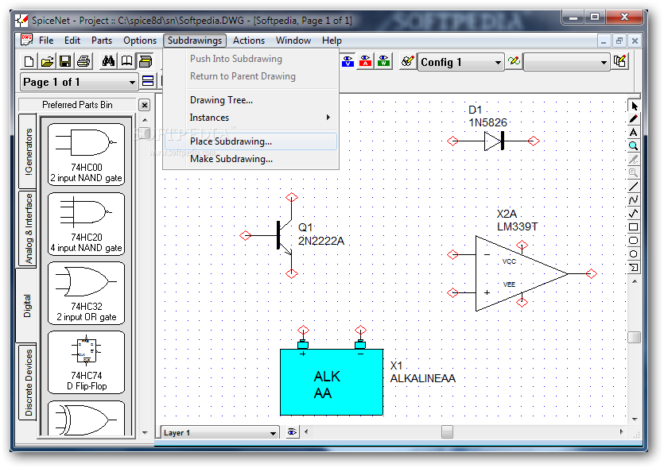Click the up arrow of parts bin scrollbar

(x=145, y=120)
